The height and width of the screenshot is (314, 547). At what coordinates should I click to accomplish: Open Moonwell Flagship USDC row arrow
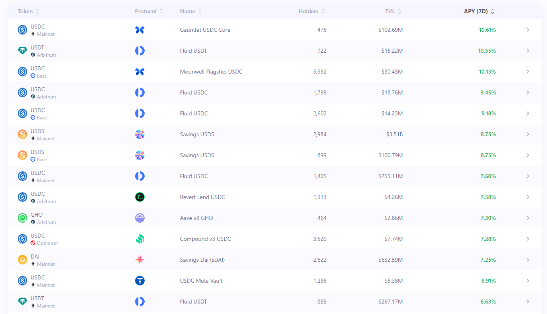[528, 72]
